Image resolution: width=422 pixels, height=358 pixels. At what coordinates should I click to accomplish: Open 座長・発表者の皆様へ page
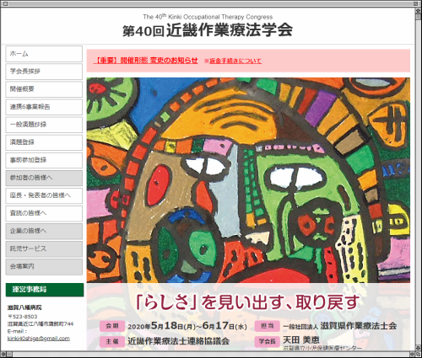[x=44, y=195]
